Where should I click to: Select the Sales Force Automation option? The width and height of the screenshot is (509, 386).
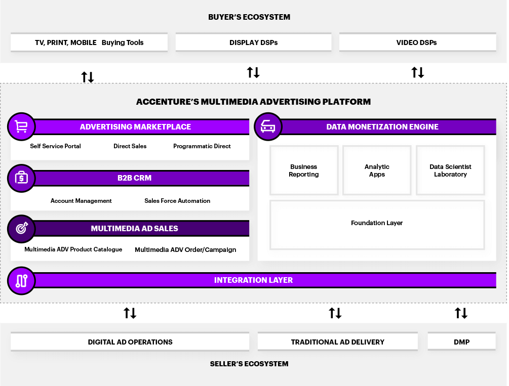(x=177, y=201)
